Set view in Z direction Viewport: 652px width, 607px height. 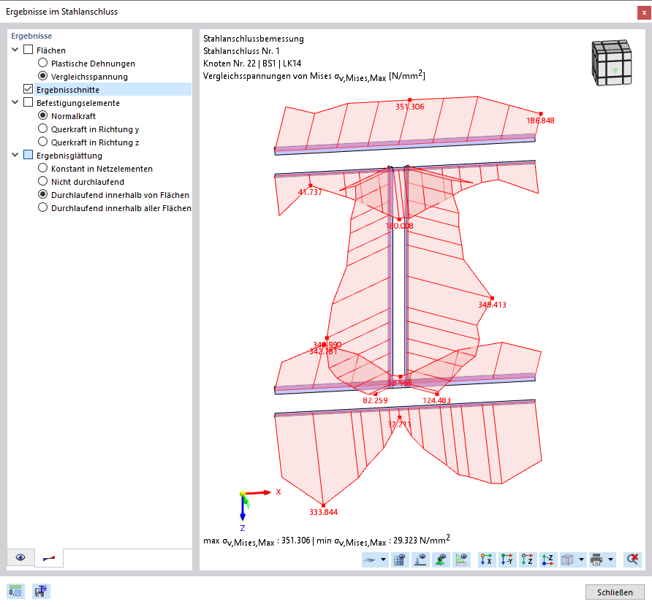coord(527,560)
